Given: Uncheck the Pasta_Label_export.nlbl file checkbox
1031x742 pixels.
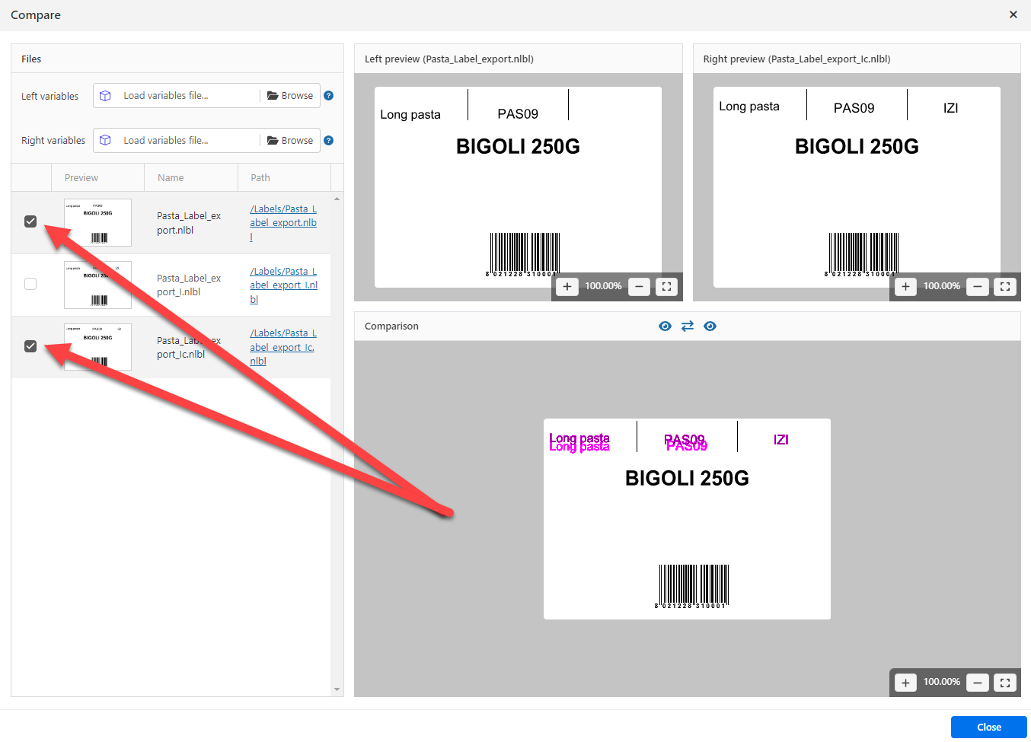Looking at the screenshot, I should pyautogui.click(x=30, y=221).
